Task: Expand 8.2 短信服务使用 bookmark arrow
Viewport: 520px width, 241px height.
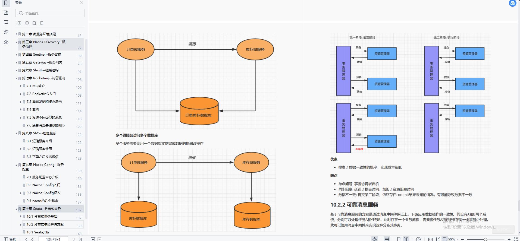Action: [x=21, y=149]
